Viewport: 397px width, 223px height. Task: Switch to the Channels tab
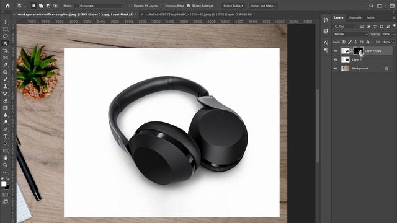coord(355,18)
